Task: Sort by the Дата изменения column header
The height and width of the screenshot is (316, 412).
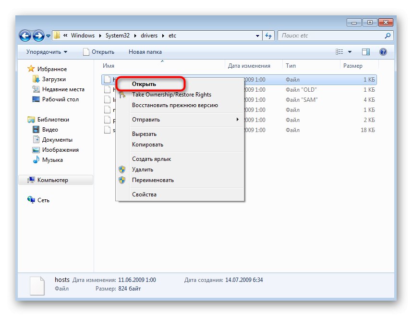Action: tap(249, 66)
